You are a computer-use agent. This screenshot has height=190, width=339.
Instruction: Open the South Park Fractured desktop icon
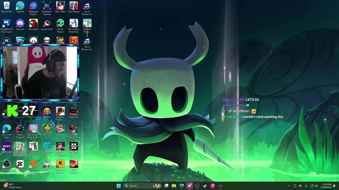click(60, 149)
